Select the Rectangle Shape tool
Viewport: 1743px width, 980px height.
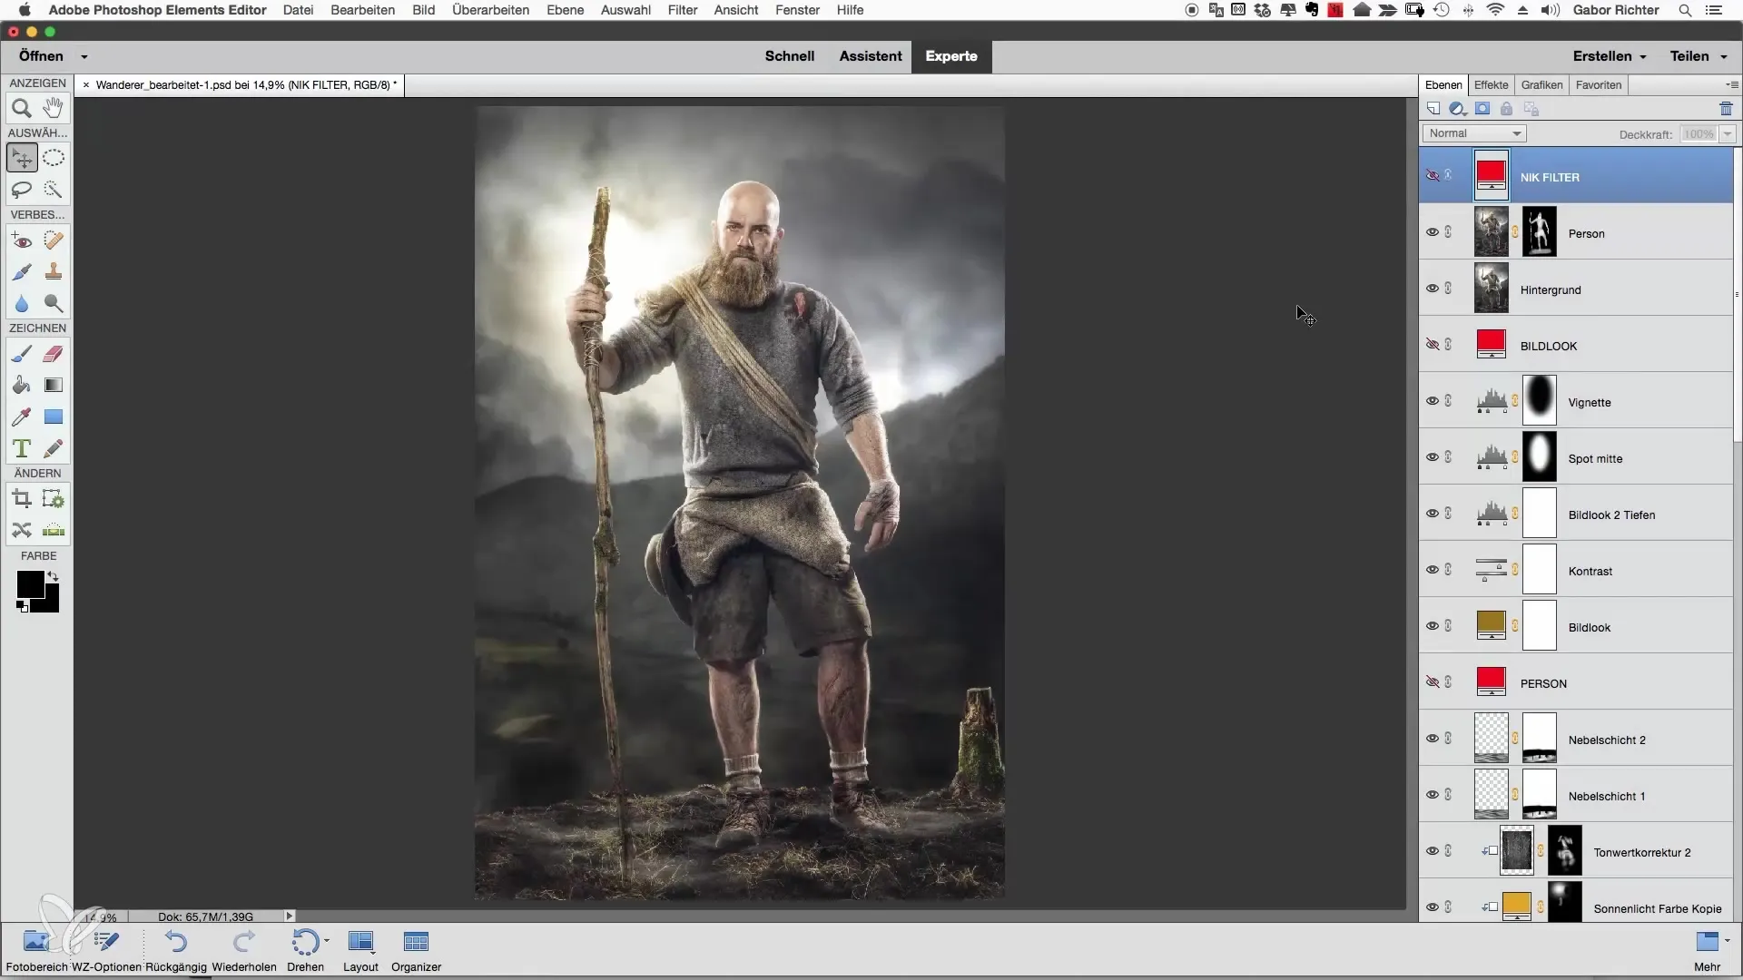click(x=54, y=417)
